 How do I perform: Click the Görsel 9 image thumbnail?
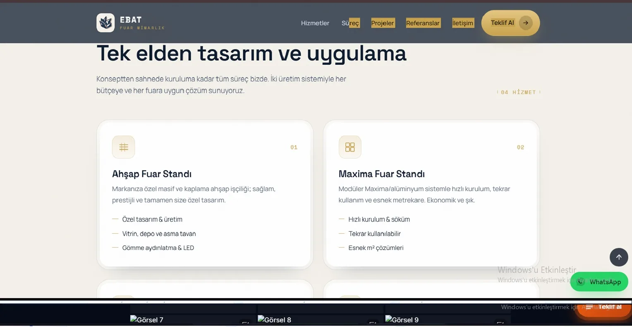coord(448,320)
